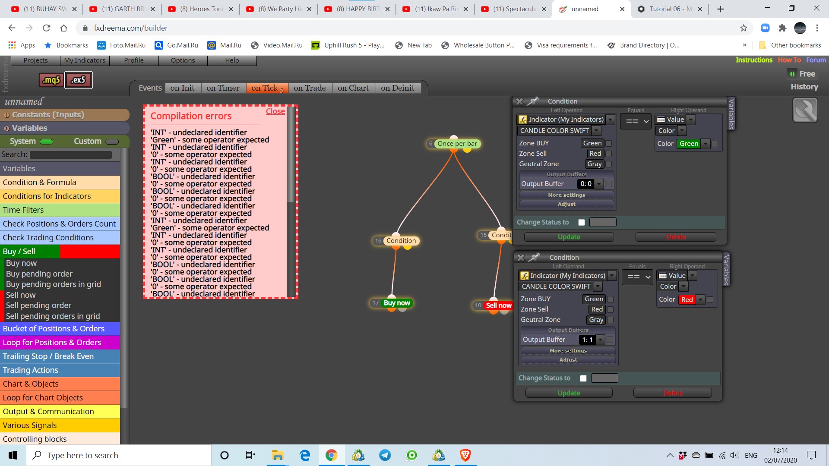
Task: Switch to the on Init events tab
Action: click(x=182, y=88)
